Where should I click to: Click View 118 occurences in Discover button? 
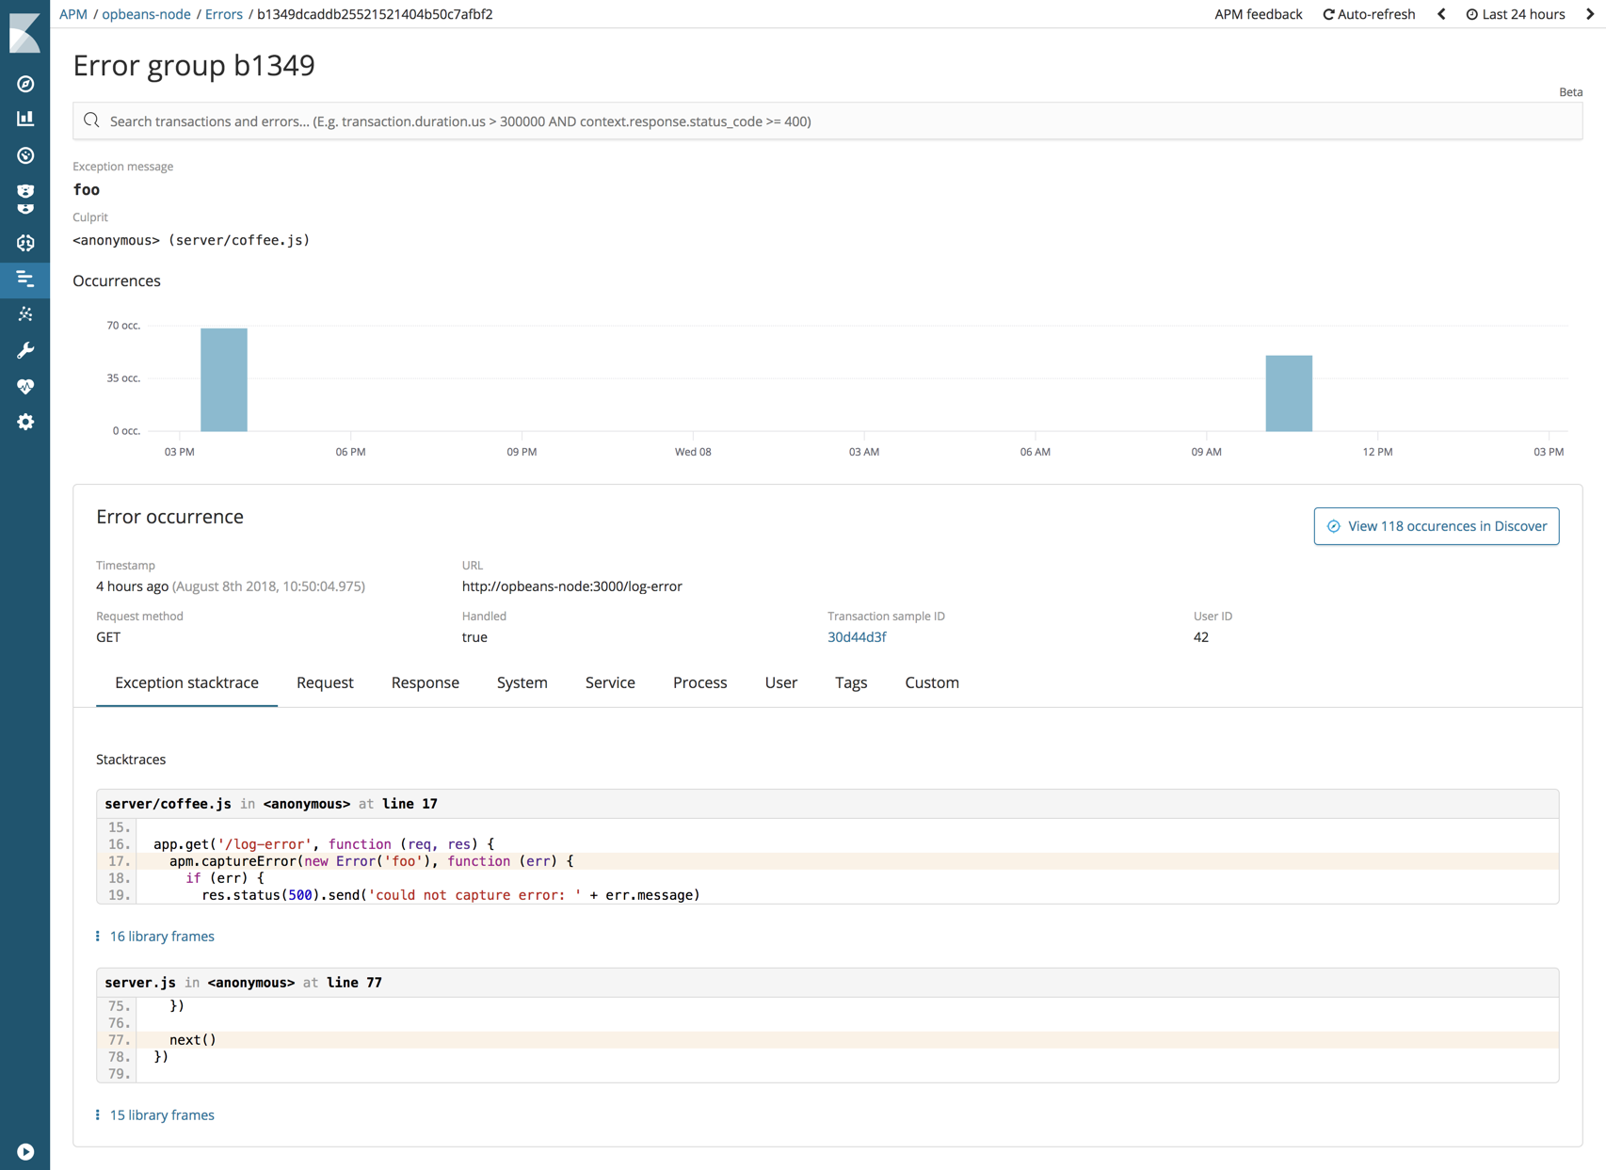tap(1436, 526)
